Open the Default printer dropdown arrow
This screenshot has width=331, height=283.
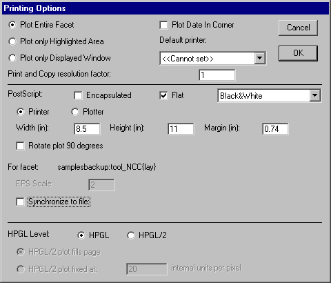[260, 58]
